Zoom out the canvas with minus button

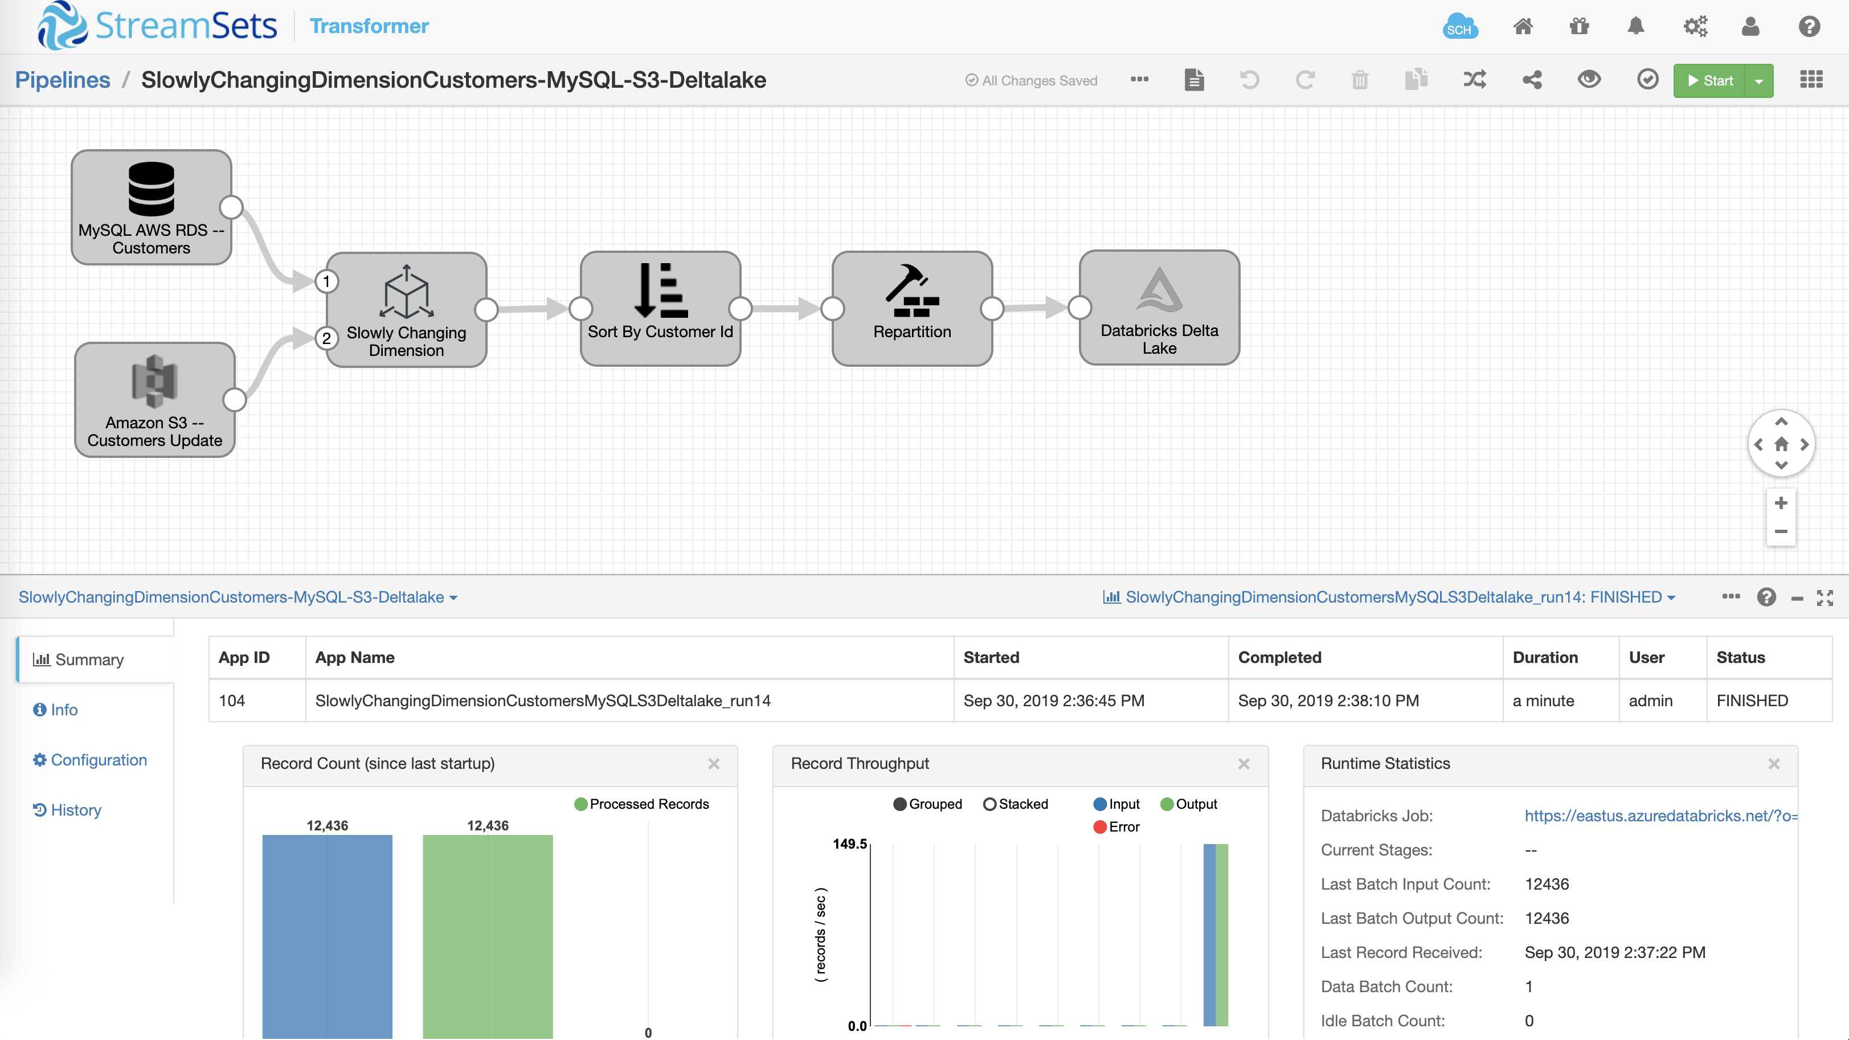pyautogui.click(x=1781, y=532)
